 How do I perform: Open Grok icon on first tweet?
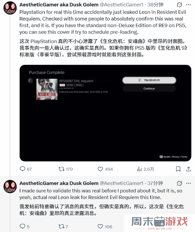point(179,5)
